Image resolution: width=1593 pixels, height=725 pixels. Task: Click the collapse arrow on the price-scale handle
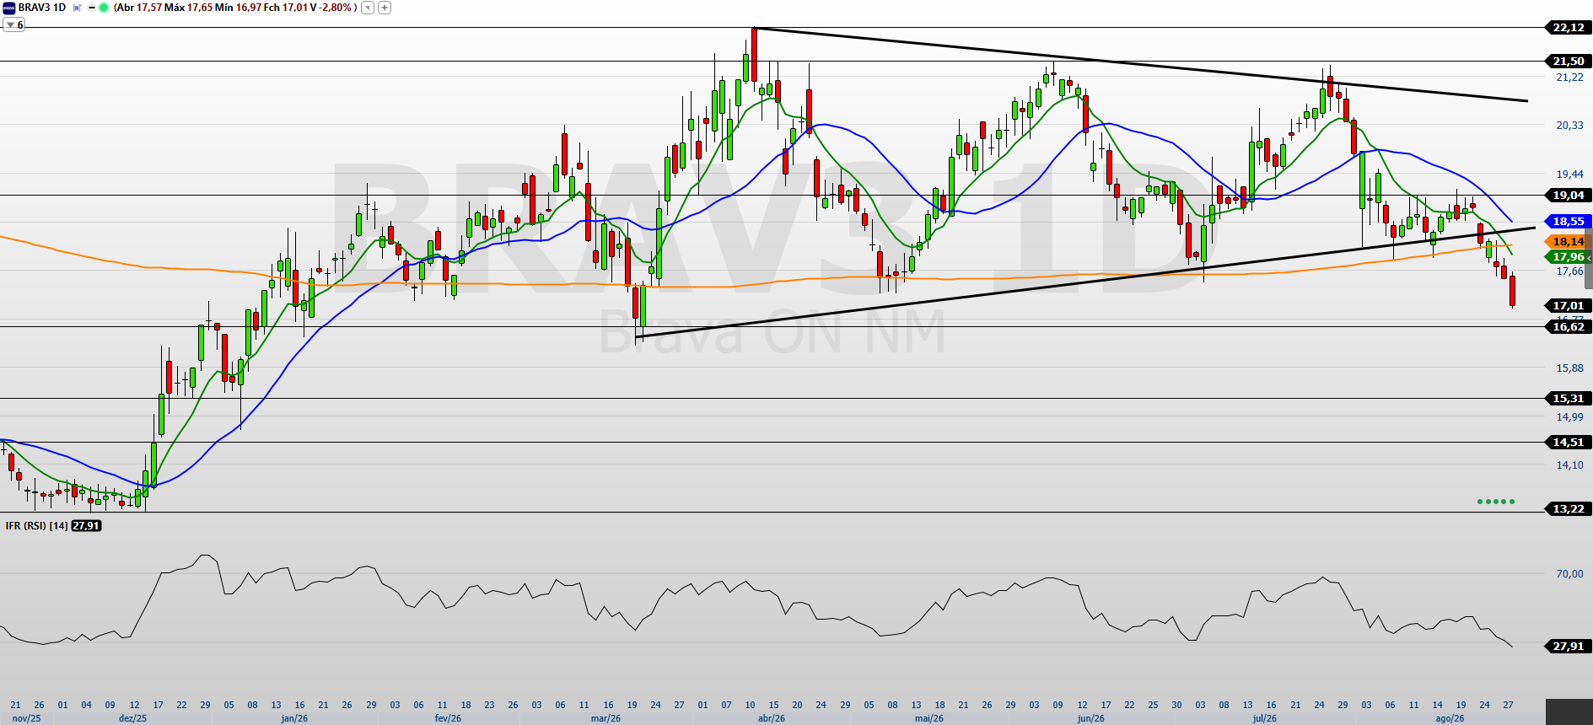tap(1589, 257)
